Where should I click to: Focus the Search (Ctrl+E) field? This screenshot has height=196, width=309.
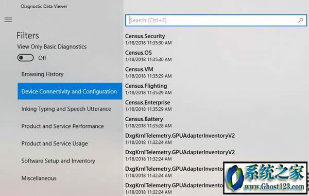(216, 20)
